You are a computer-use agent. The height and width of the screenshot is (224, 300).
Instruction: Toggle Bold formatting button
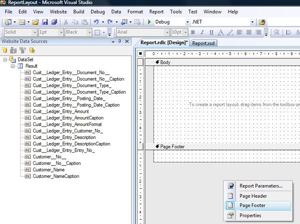pos(193,32)
